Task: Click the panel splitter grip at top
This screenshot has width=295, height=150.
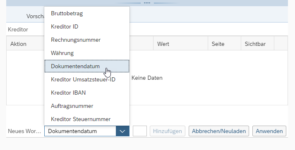Action: coord(147,3)
